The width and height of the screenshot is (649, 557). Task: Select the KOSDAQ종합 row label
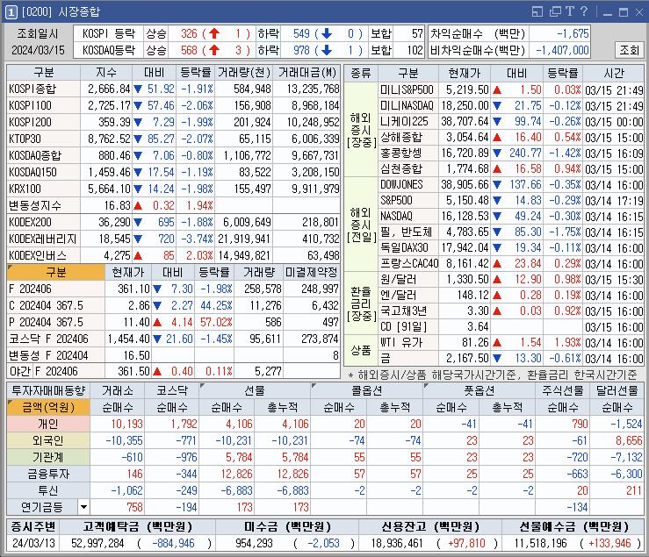tap(43, 155)
